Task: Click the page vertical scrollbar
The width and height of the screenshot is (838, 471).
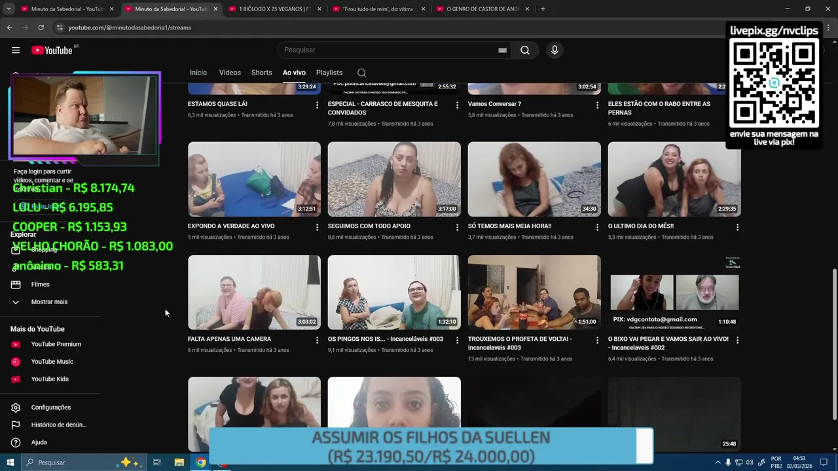Action: point(833,345)
